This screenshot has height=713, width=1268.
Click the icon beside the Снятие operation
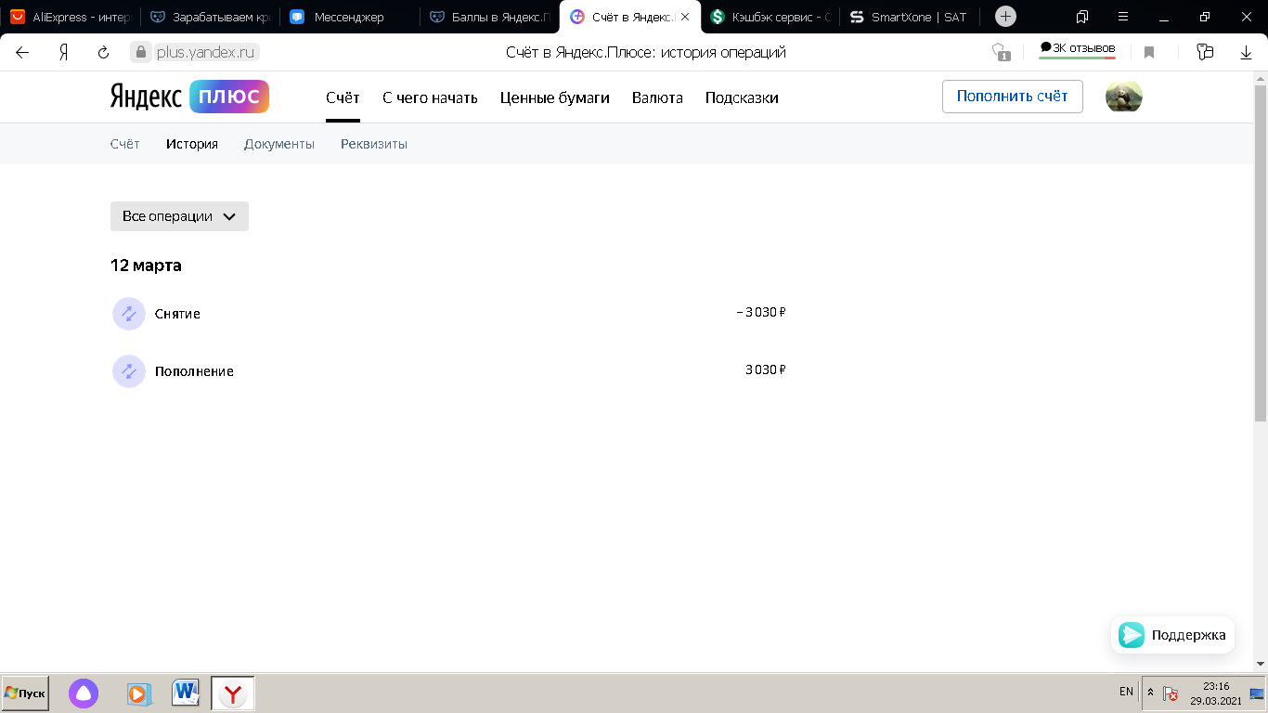[129, 314]
